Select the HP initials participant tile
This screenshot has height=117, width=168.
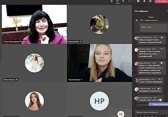(99, 101)
